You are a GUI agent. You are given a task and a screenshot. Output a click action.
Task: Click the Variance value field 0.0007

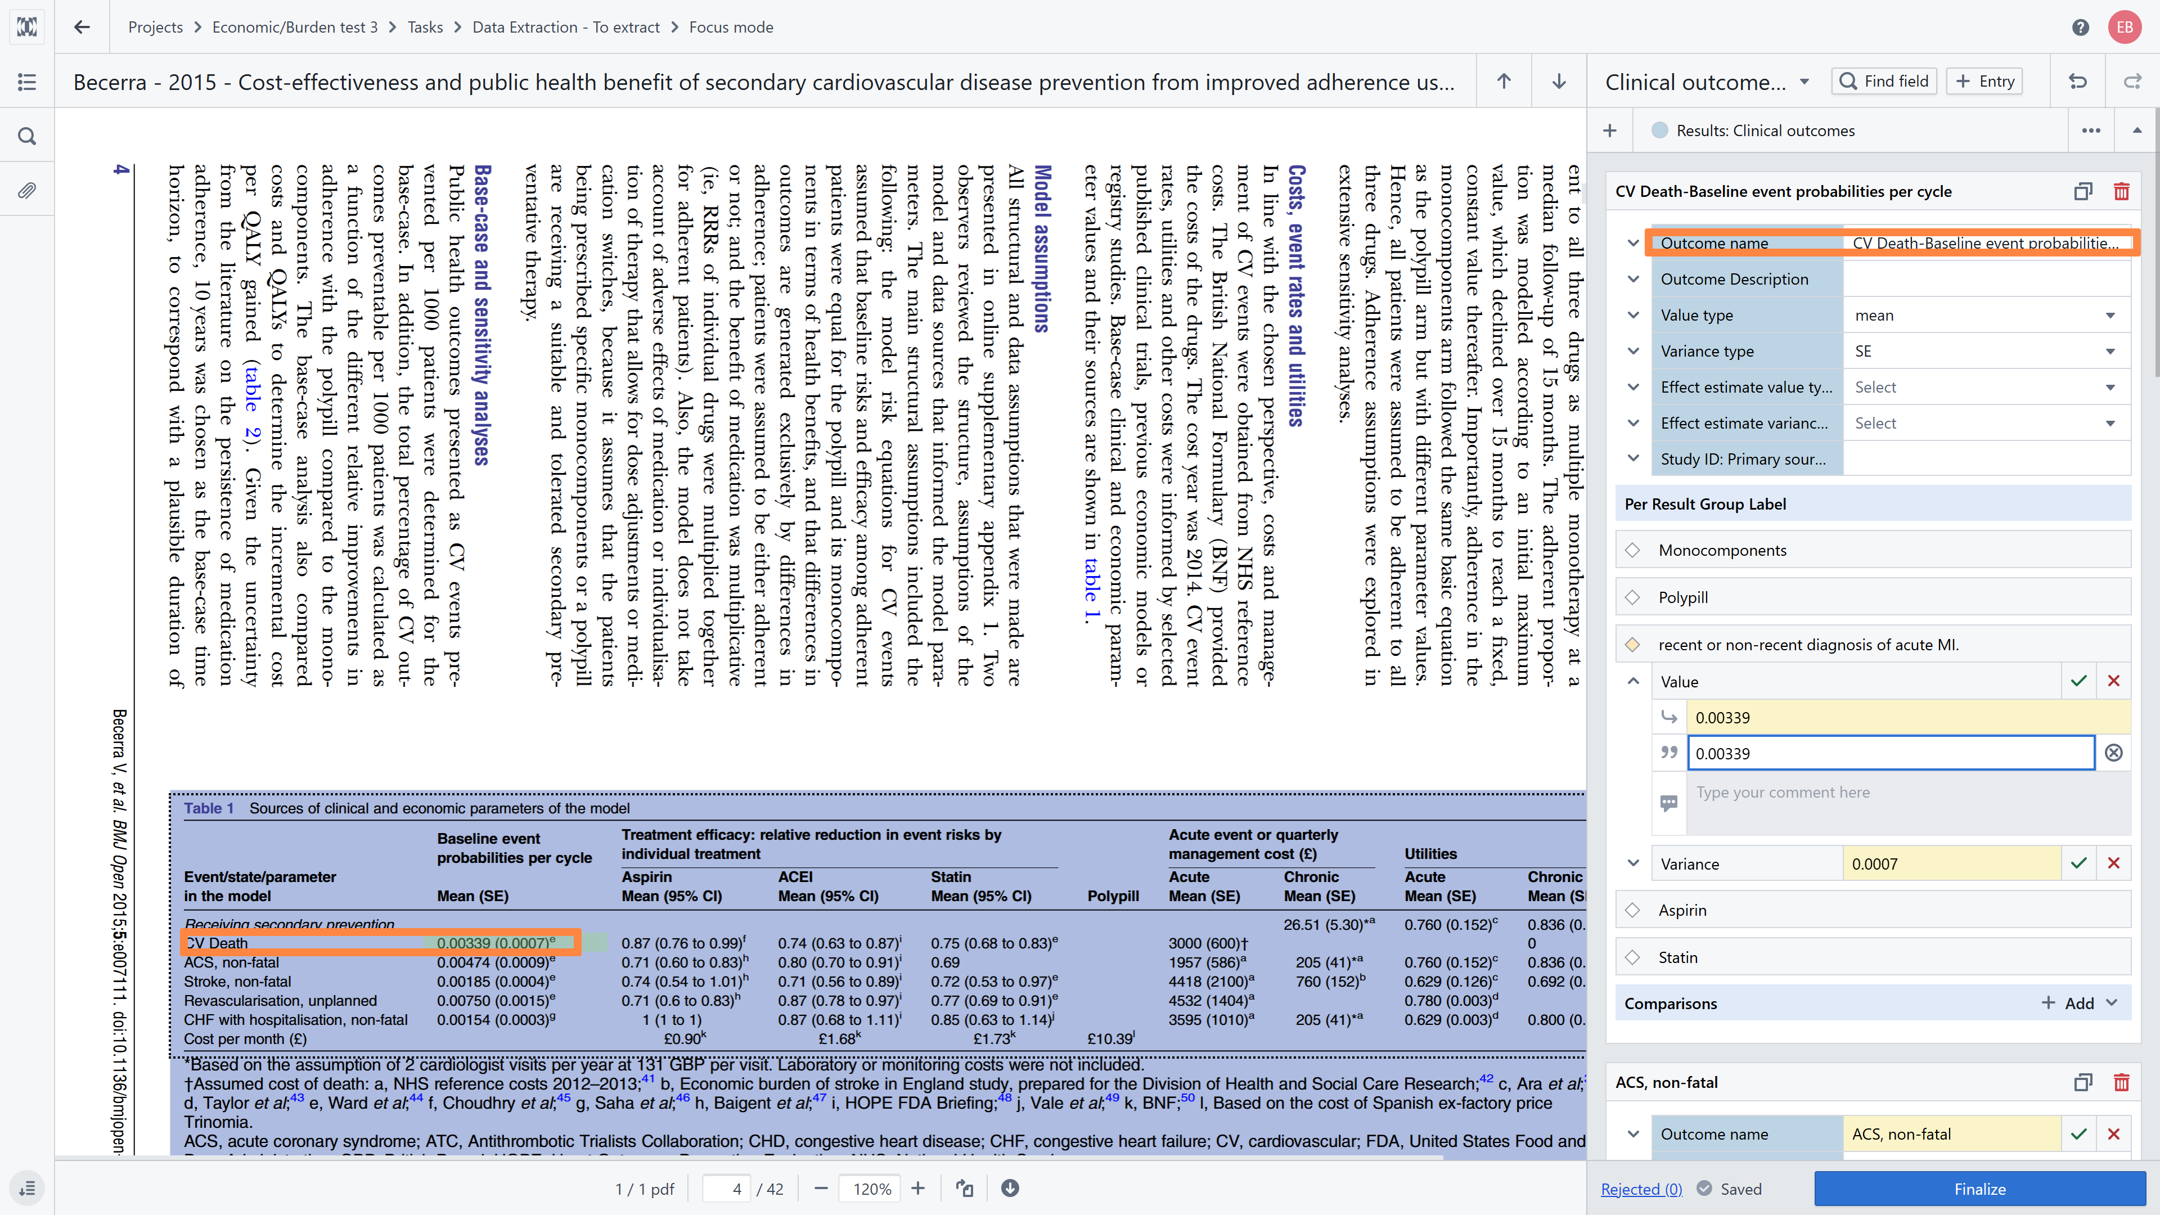click(1951, 863)
